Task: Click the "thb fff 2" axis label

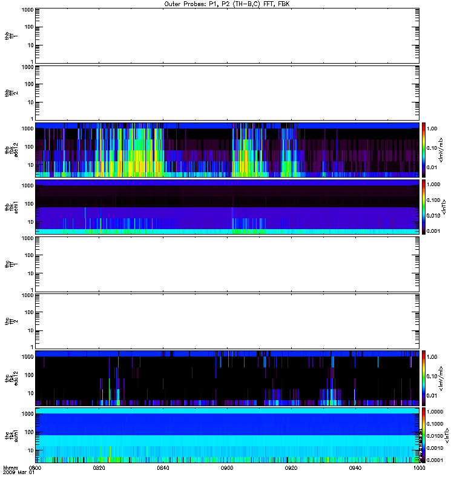Action: (x=11, y=93)
